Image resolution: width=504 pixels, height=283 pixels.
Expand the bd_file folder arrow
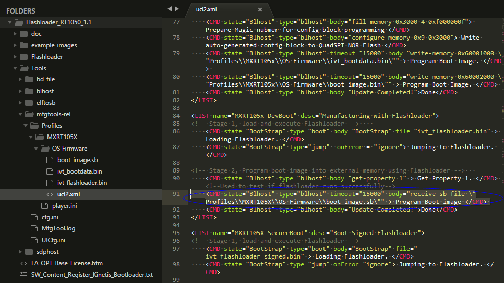(20, 79)
